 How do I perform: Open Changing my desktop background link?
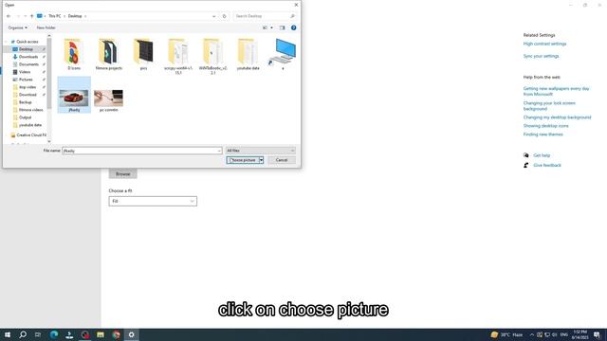pyautogui.click(x=557, y=117)
